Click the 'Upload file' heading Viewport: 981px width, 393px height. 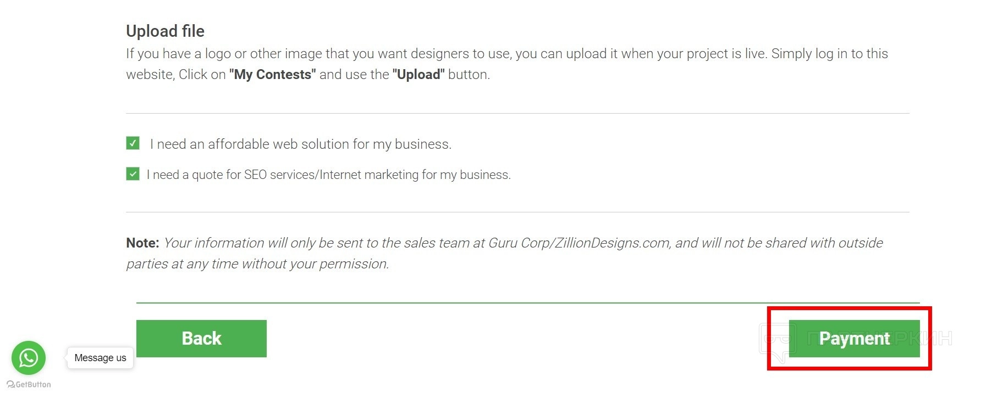pyautogui.click(x=165, y=31)
